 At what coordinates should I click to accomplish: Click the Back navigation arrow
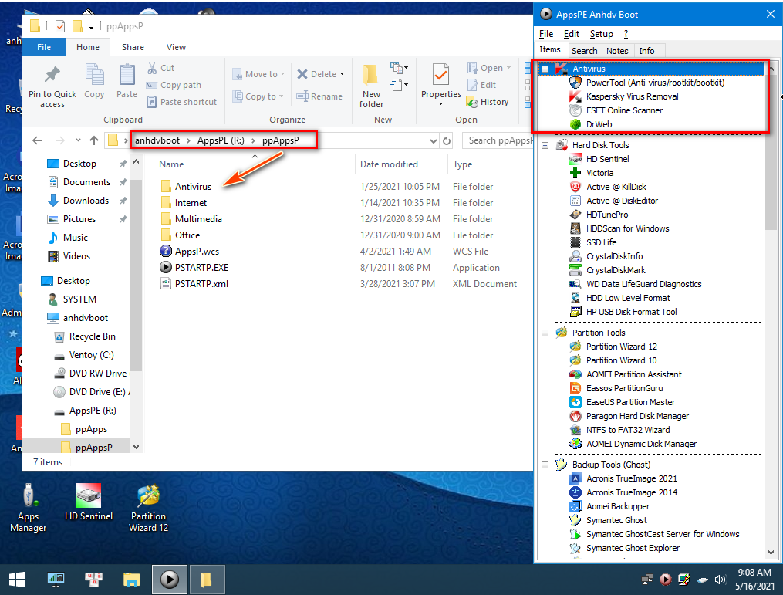click(37, 140)
